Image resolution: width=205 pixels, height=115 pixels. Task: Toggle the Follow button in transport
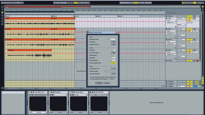click(55, 3)
